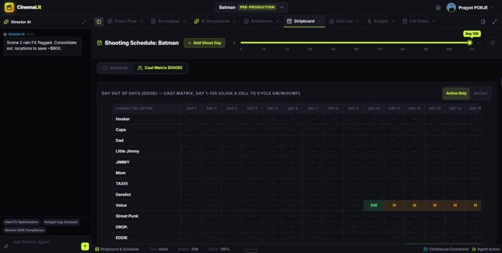Cycle Voice H cell on Day 11
This screenshot has width=502, height=253.
click(394, 205)
